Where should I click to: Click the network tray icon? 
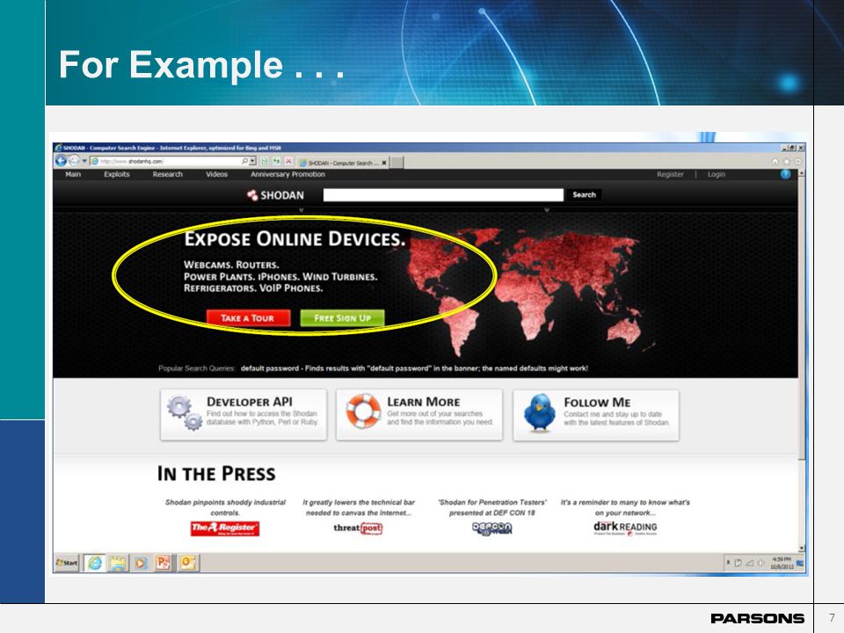[x=749, y=563]
